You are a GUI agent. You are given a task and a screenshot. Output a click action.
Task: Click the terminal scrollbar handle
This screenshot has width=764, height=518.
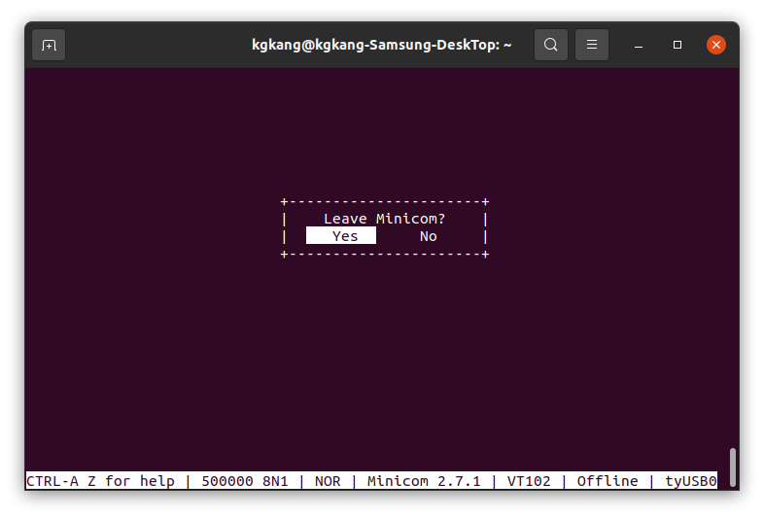tap(732, 466)
